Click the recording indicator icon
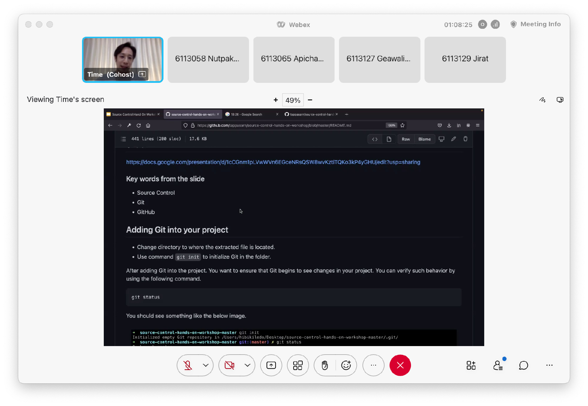Viewport: 588px width, 406px height. (x=482, y=24)
